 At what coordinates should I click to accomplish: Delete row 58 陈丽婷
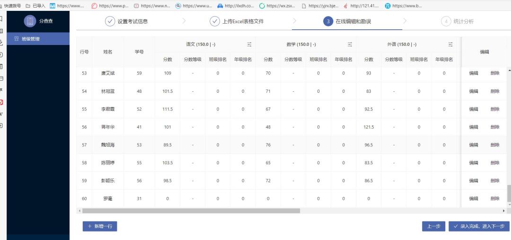pos(495,163)
